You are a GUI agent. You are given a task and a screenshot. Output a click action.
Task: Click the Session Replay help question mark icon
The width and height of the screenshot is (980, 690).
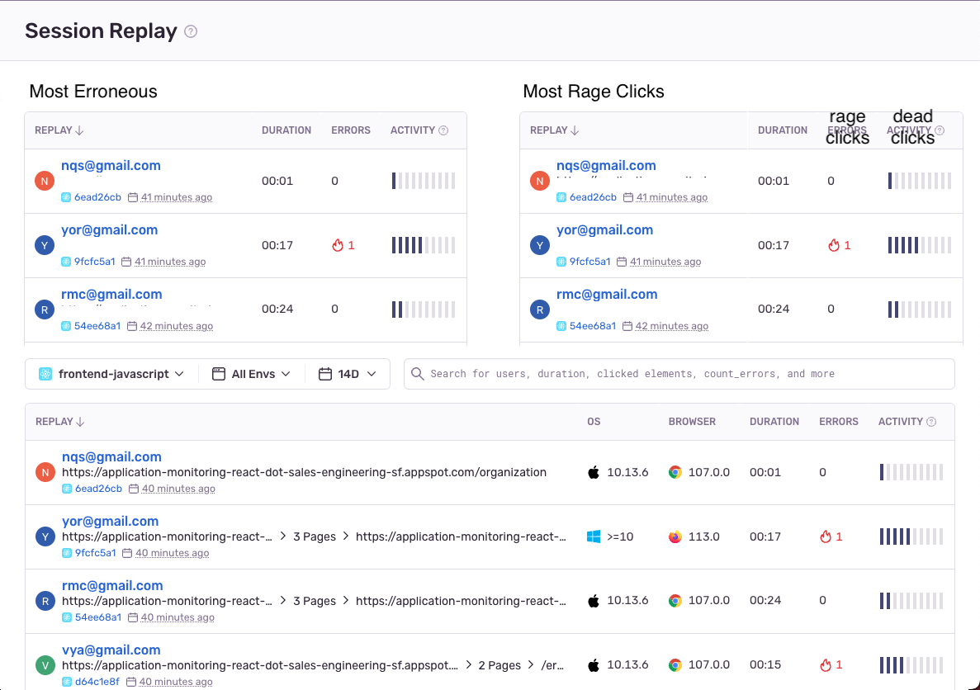(x=190, y=31)
